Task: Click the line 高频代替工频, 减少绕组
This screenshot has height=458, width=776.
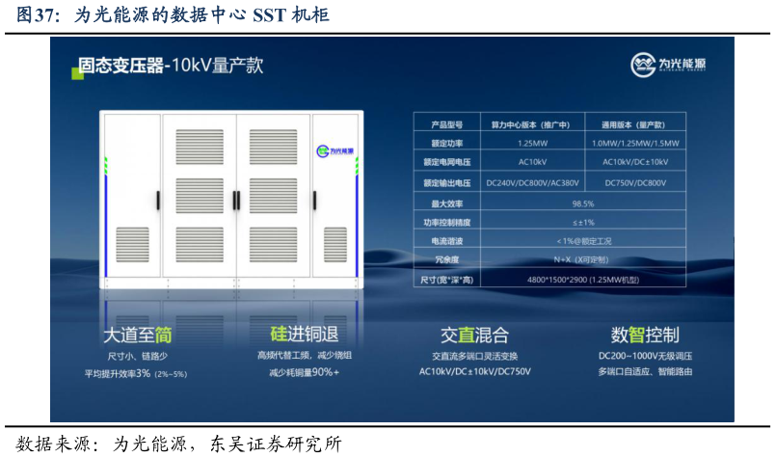Action: pos(305,355)
